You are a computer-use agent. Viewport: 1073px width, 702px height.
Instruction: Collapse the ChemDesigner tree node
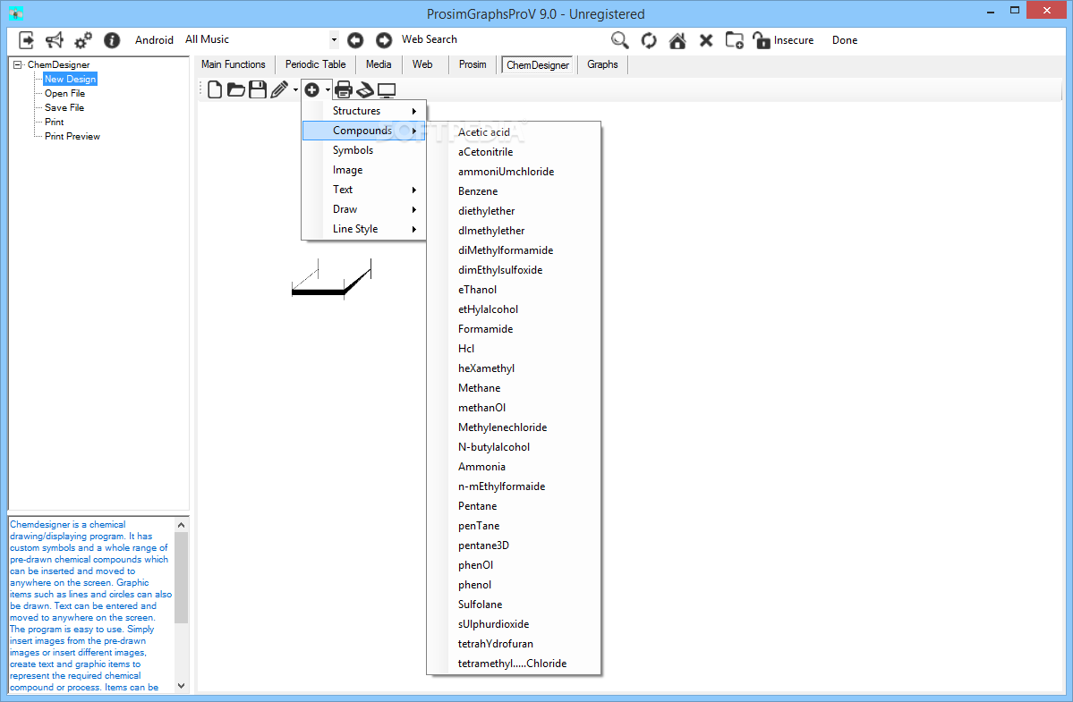pyautogui.click(x=18, y=65)
